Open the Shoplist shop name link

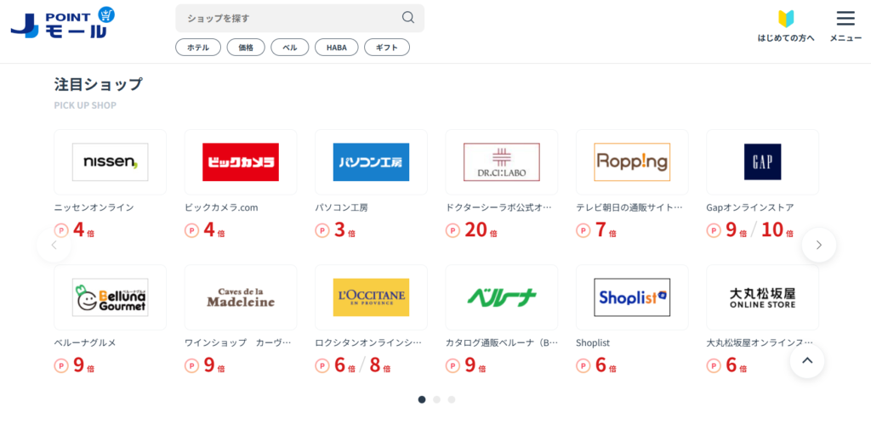(593, 342)
